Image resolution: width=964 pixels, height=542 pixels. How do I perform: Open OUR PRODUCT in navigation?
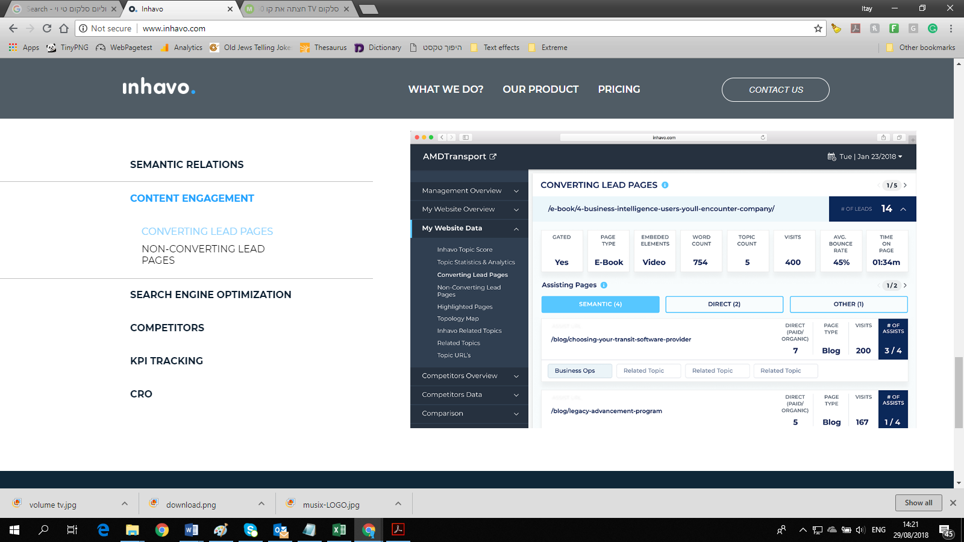540,89
